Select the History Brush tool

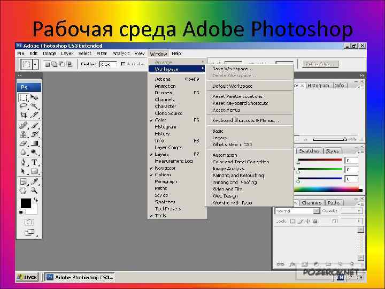pyautogui.click(x=34, y=134)
